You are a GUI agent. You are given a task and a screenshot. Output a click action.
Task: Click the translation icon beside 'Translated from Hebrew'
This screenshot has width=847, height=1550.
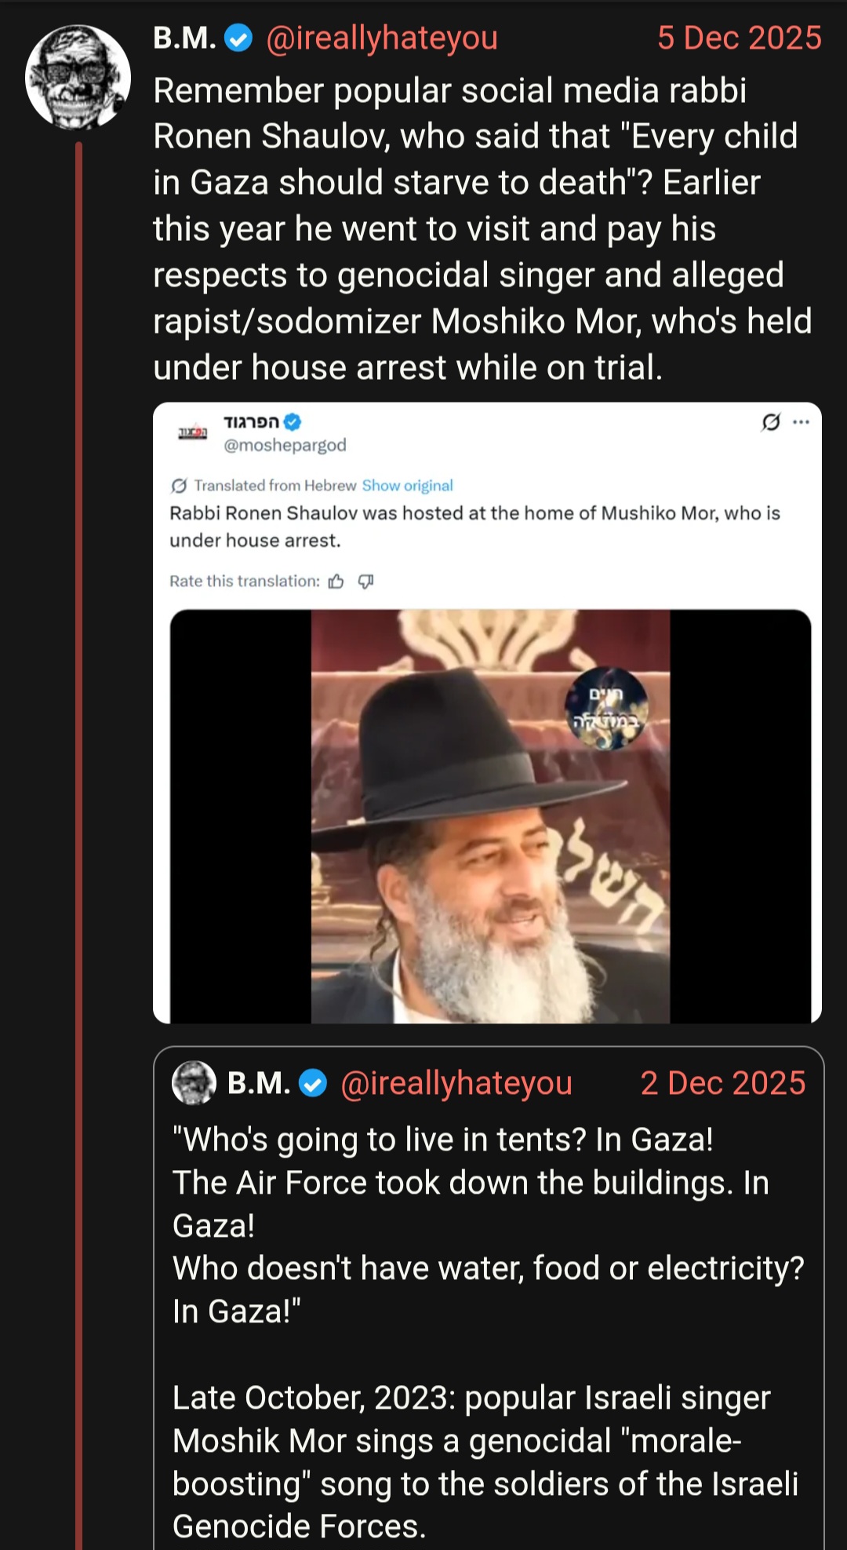coord(179,486)
